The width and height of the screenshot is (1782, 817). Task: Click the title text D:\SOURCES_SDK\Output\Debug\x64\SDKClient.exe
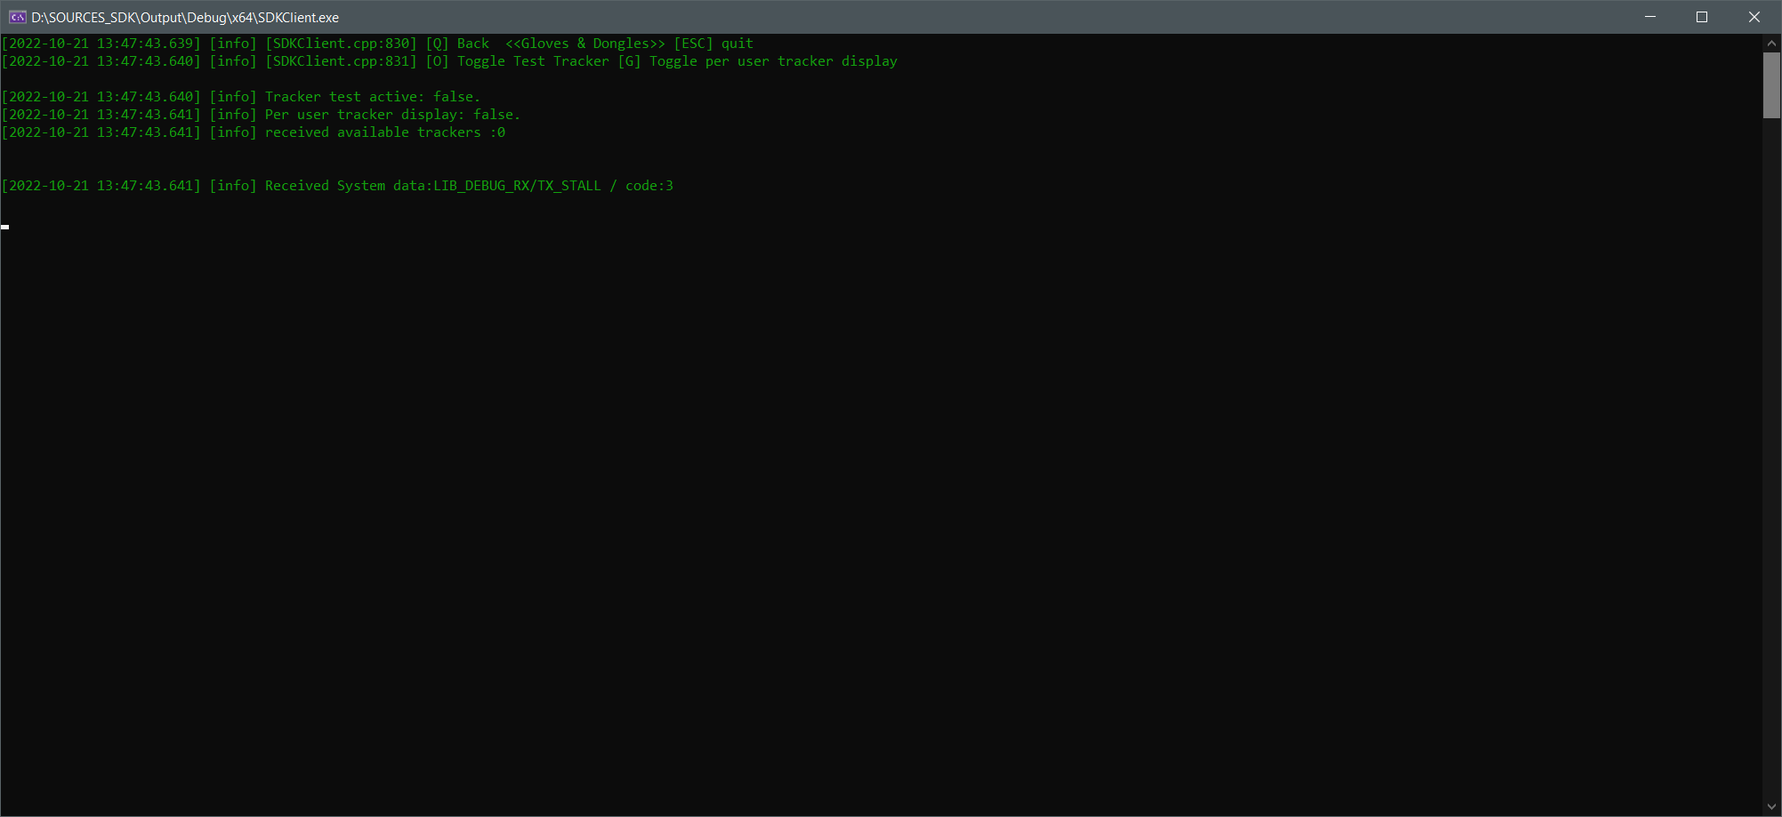click(x=185, y=17)
